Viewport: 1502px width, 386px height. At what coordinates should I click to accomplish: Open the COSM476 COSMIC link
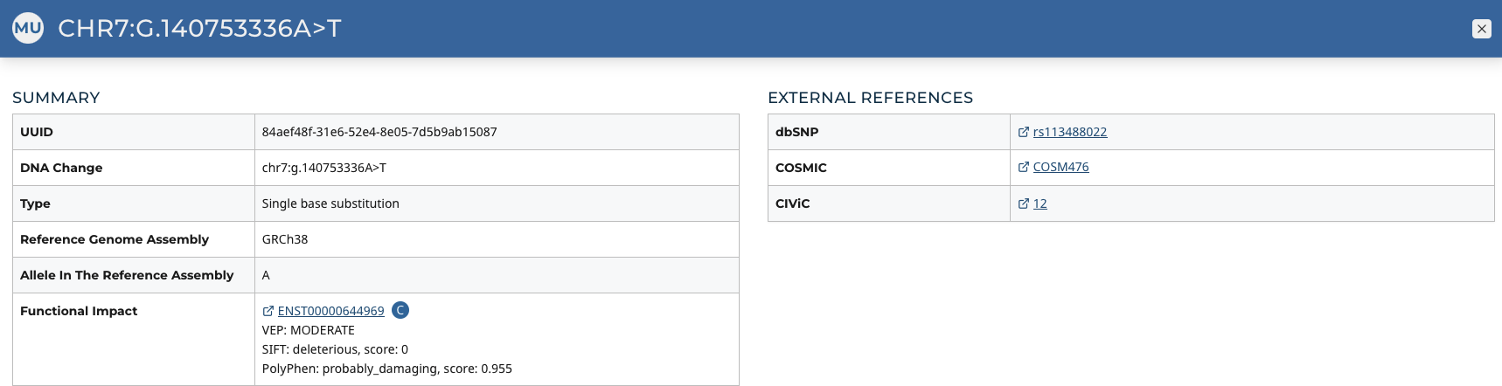1060,167
